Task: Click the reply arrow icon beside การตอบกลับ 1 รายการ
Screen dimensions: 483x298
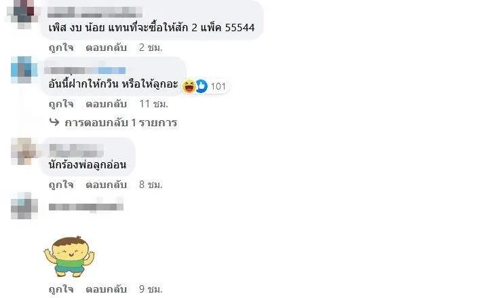Action: [54, 122]
